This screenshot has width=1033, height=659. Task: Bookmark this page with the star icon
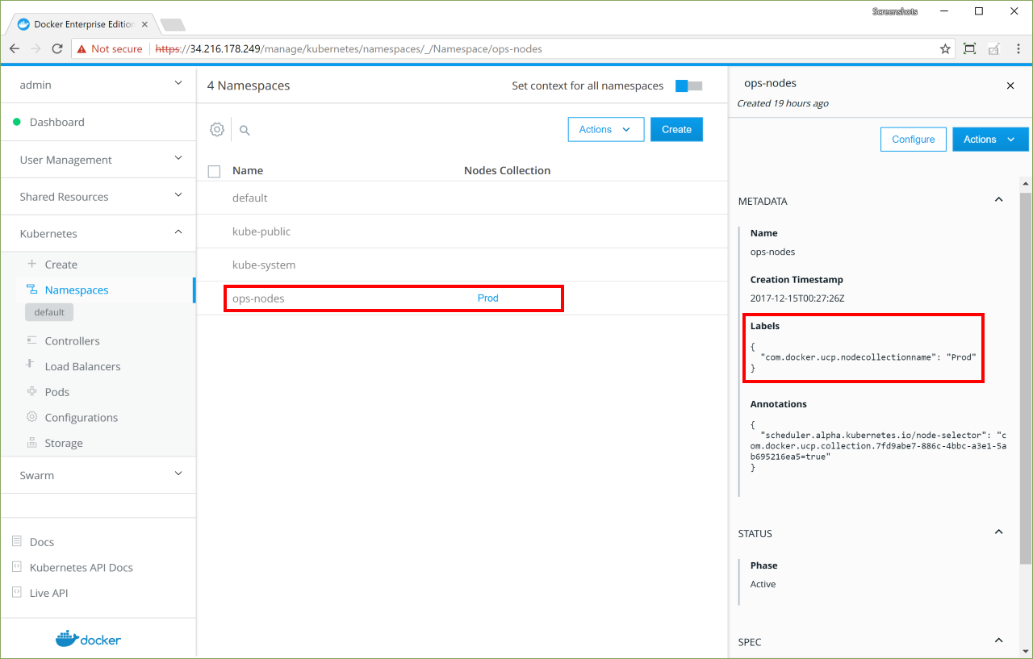[x=945, y=49]
